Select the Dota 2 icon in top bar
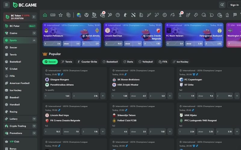 tap(133, 15)
